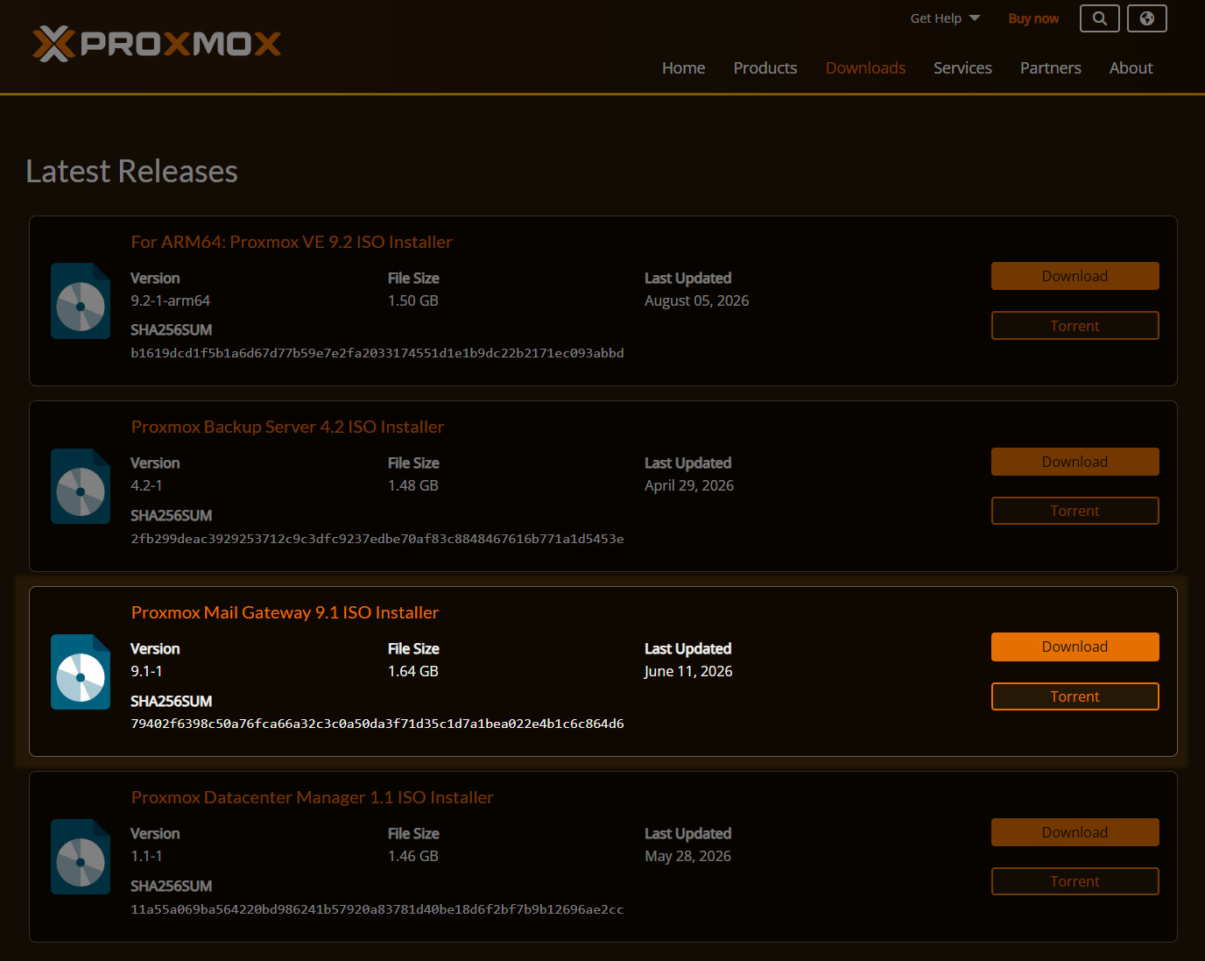
Task: Click the date August 05, 2026
Action: [x=697, y=300]
